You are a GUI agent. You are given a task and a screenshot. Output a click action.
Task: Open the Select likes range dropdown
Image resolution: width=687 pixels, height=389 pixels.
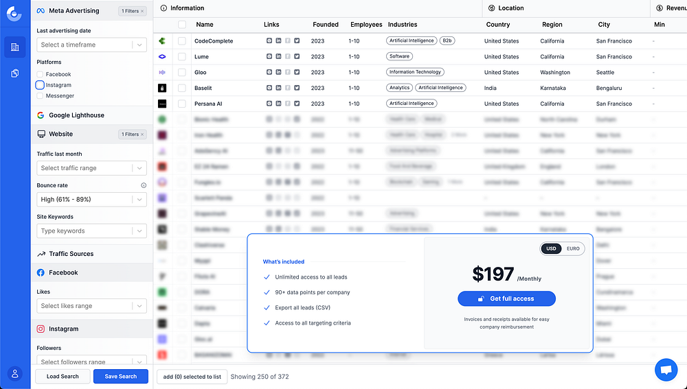91,306
